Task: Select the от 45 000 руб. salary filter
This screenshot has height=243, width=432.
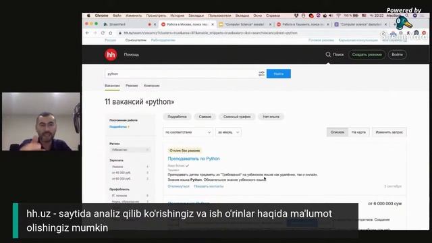Action: click(122, 173)
